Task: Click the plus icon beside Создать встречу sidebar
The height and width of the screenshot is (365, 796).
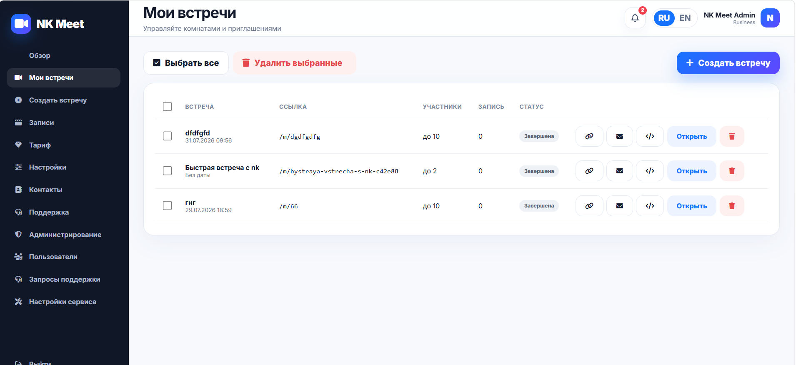Action: 18,100
